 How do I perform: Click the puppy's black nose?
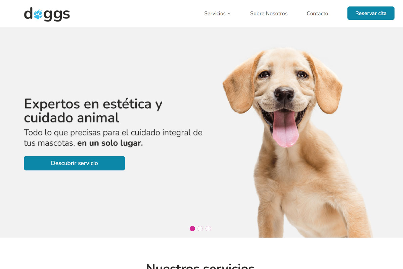284,93
